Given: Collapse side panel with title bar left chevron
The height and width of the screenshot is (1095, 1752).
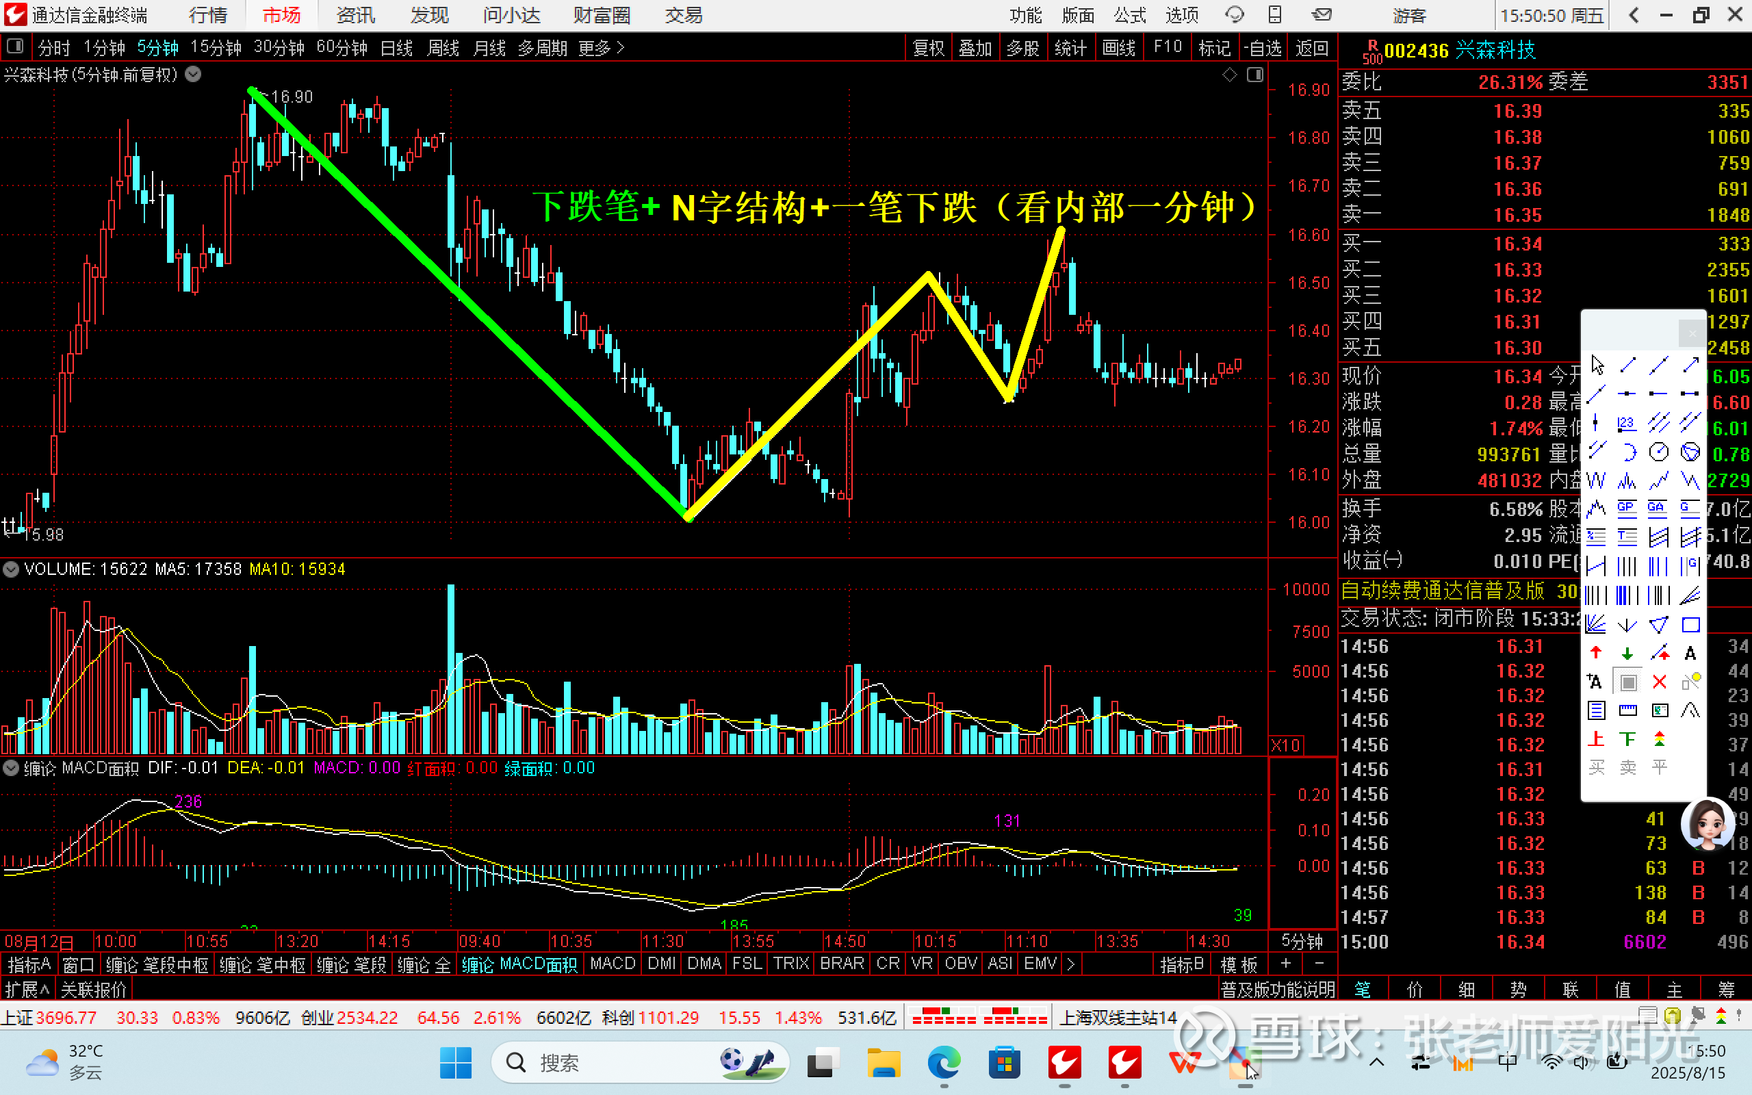Looking at the screenshot, I should pos(1634,14).
